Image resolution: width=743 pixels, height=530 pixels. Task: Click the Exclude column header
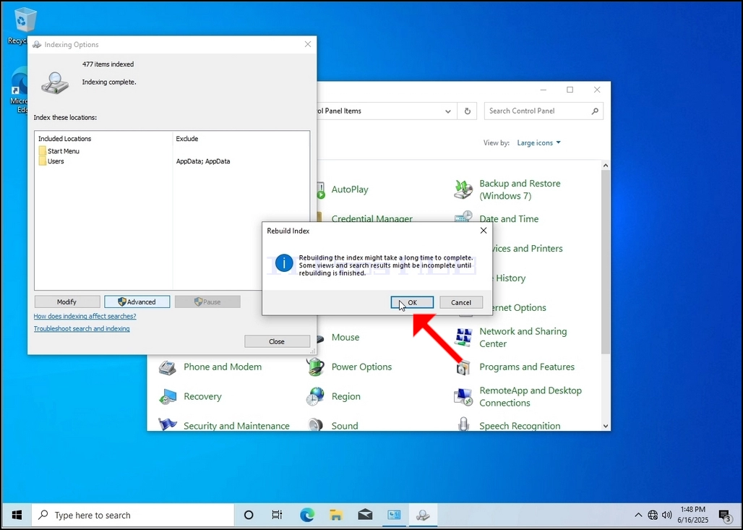[x=186, y=138]
